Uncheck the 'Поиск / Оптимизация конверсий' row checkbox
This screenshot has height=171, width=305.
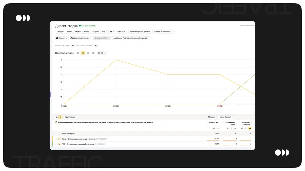click(x=59, y=139)
